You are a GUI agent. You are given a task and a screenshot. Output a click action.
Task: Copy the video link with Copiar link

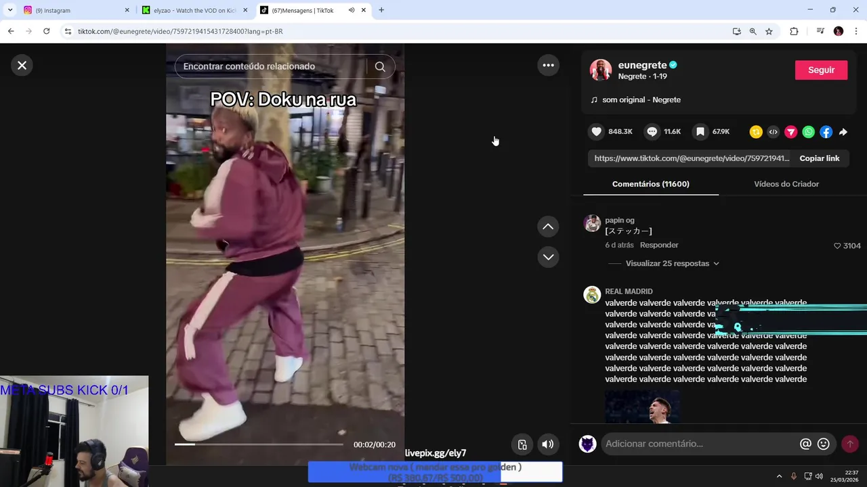point(819,158)
